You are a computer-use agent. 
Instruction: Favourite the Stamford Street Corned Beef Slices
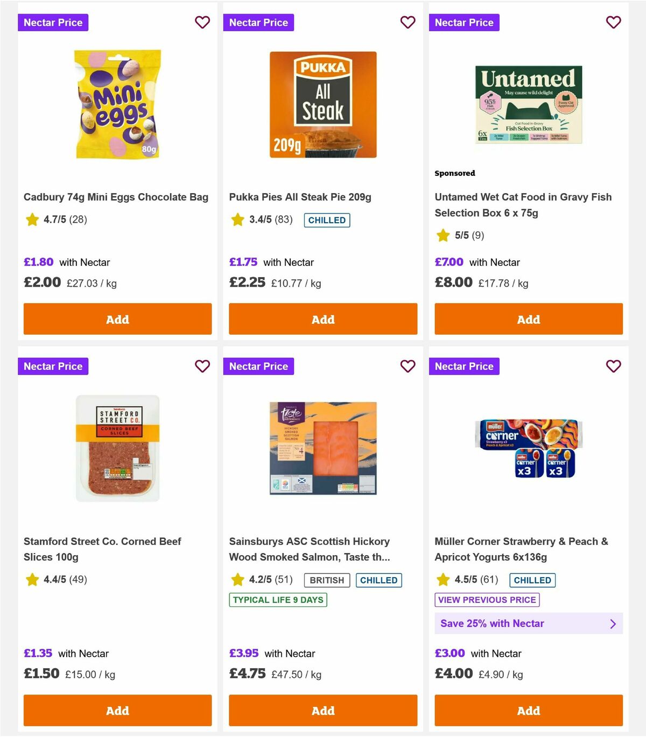coord(202,366)
